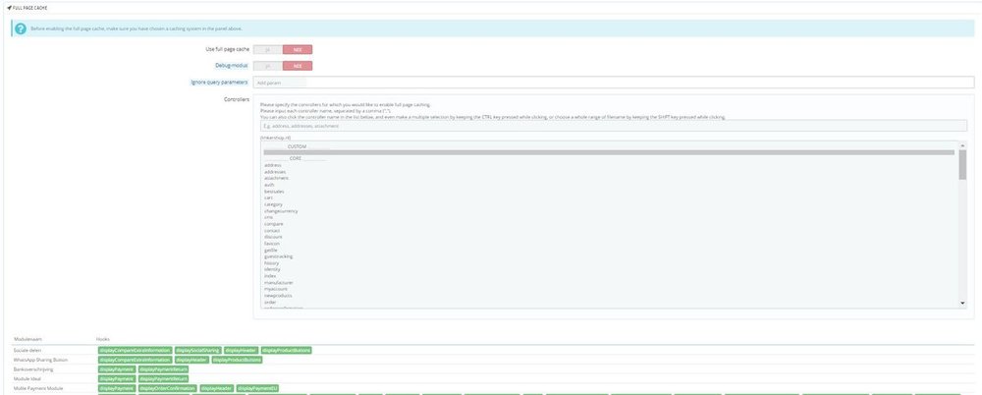Screen dimensions: 982x395
Task: Click displayProductButtons hook for WhatsApp Sharing Button
Action: coord(237,360)
